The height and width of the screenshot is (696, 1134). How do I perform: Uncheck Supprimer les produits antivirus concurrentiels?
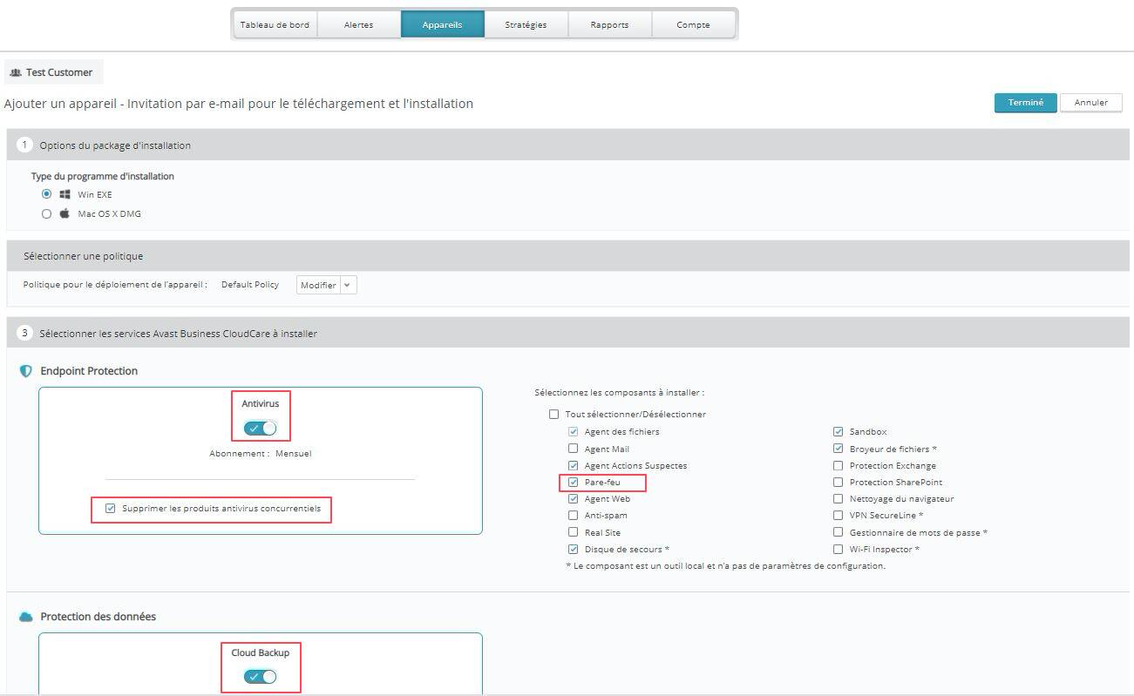pos(111,508)
